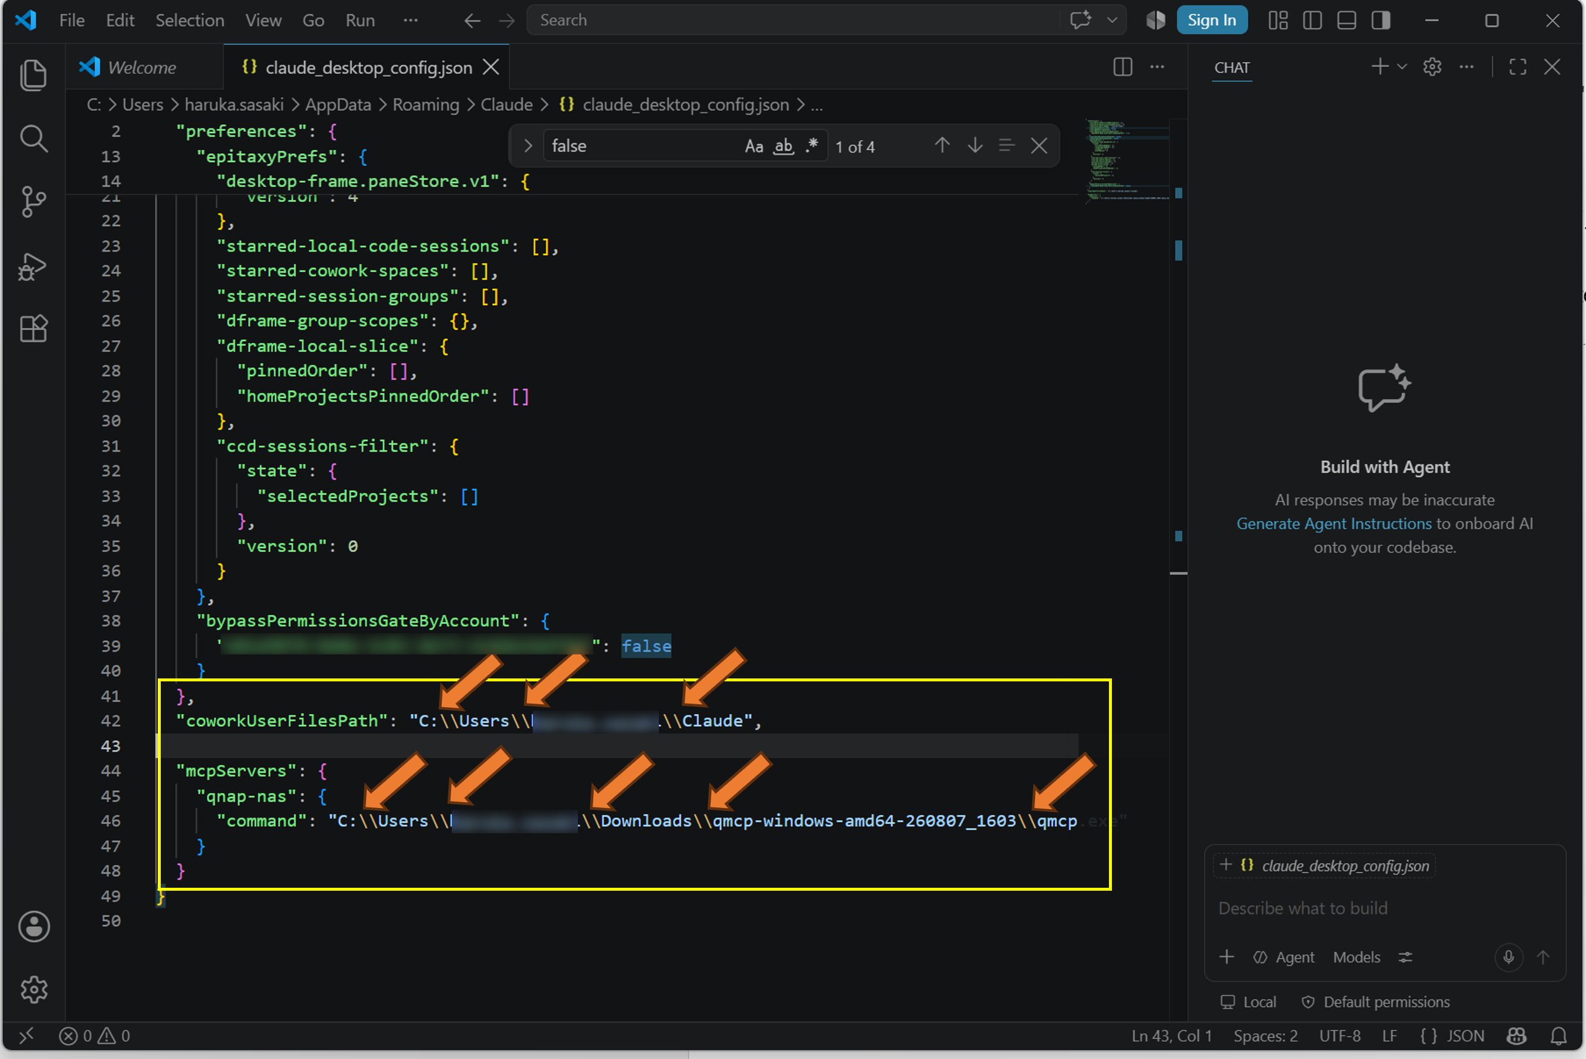Open notifications bell in status bar
Screen dimensions: 1586x1059
pos(1558,1036)
